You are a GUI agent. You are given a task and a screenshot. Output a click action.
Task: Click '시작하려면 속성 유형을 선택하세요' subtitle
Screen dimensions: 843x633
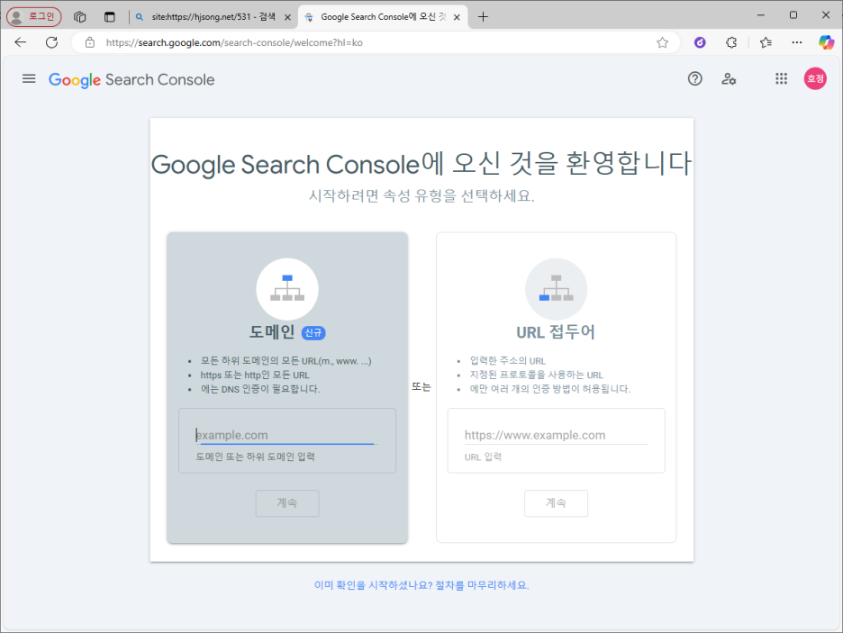coord(421,195)
